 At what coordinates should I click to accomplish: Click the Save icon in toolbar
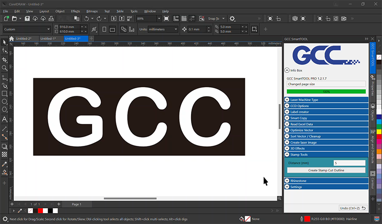[28, 19]
